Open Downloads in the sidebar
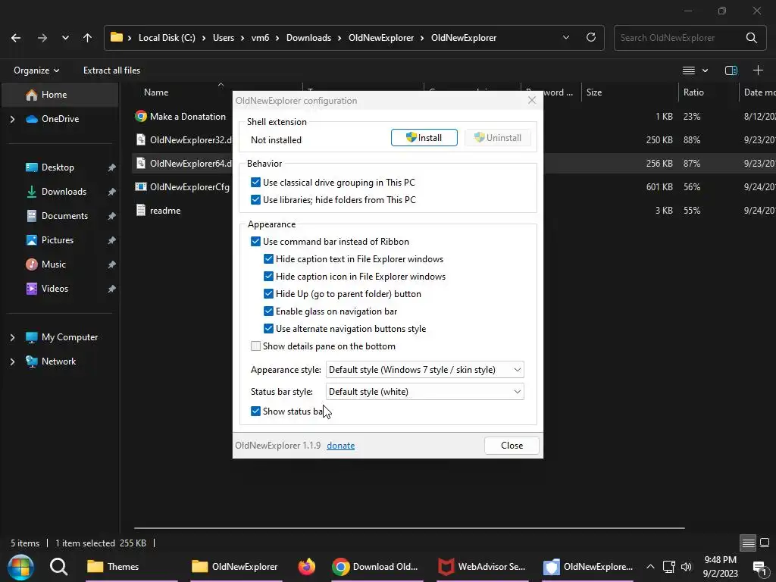 click(x=64, y=192)
